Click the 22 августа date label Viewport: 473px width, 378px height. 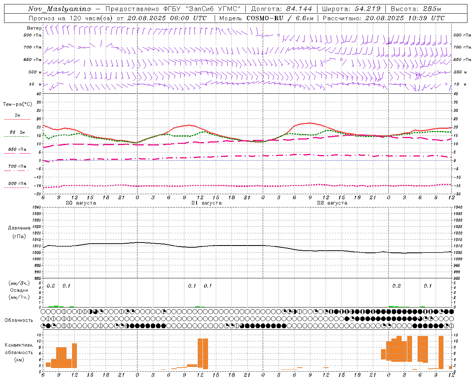coord(332,203)
